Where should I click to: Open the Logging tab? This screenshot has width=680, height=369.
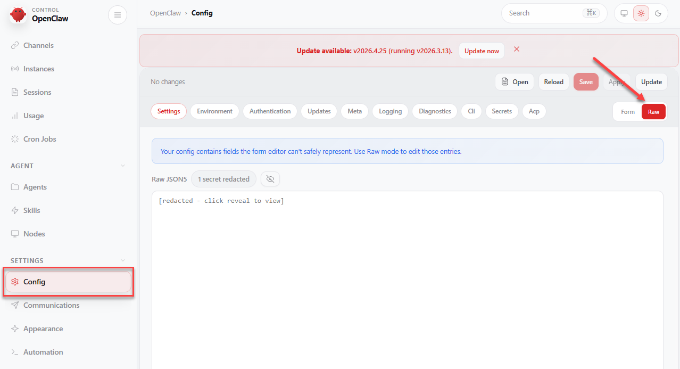point(391,111)
